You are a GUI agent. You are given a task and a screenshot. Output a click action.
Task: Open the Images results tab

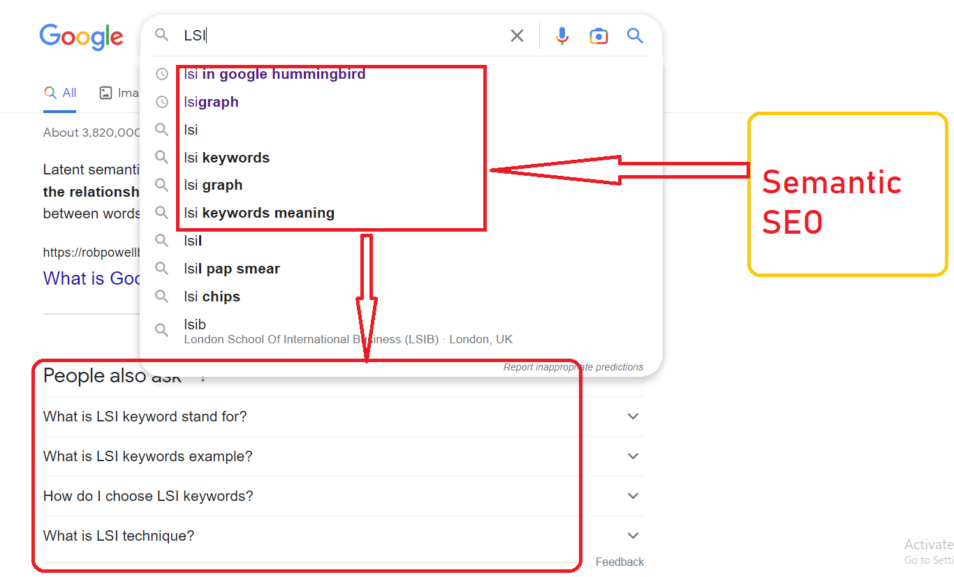119,93
